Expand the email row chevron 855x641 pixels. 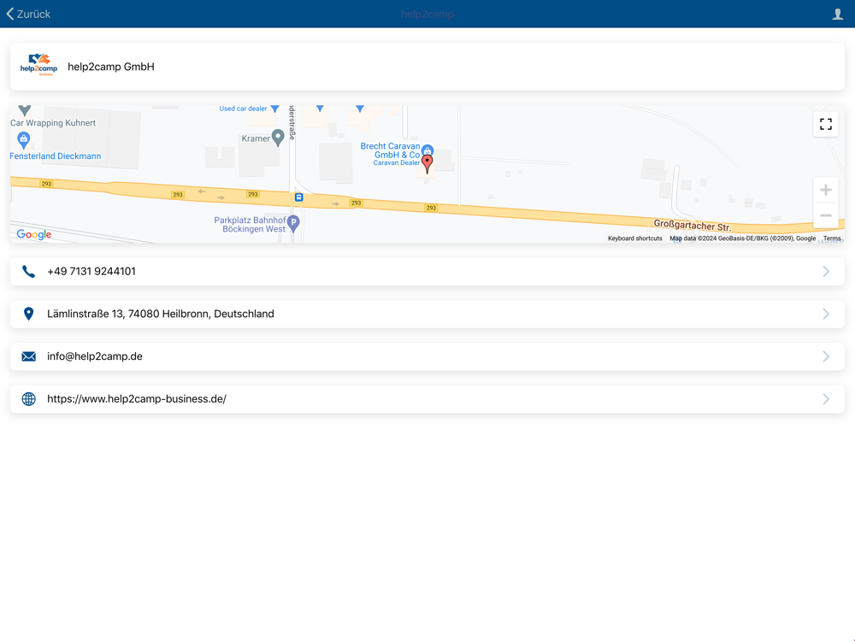click(x=826, y=356)
